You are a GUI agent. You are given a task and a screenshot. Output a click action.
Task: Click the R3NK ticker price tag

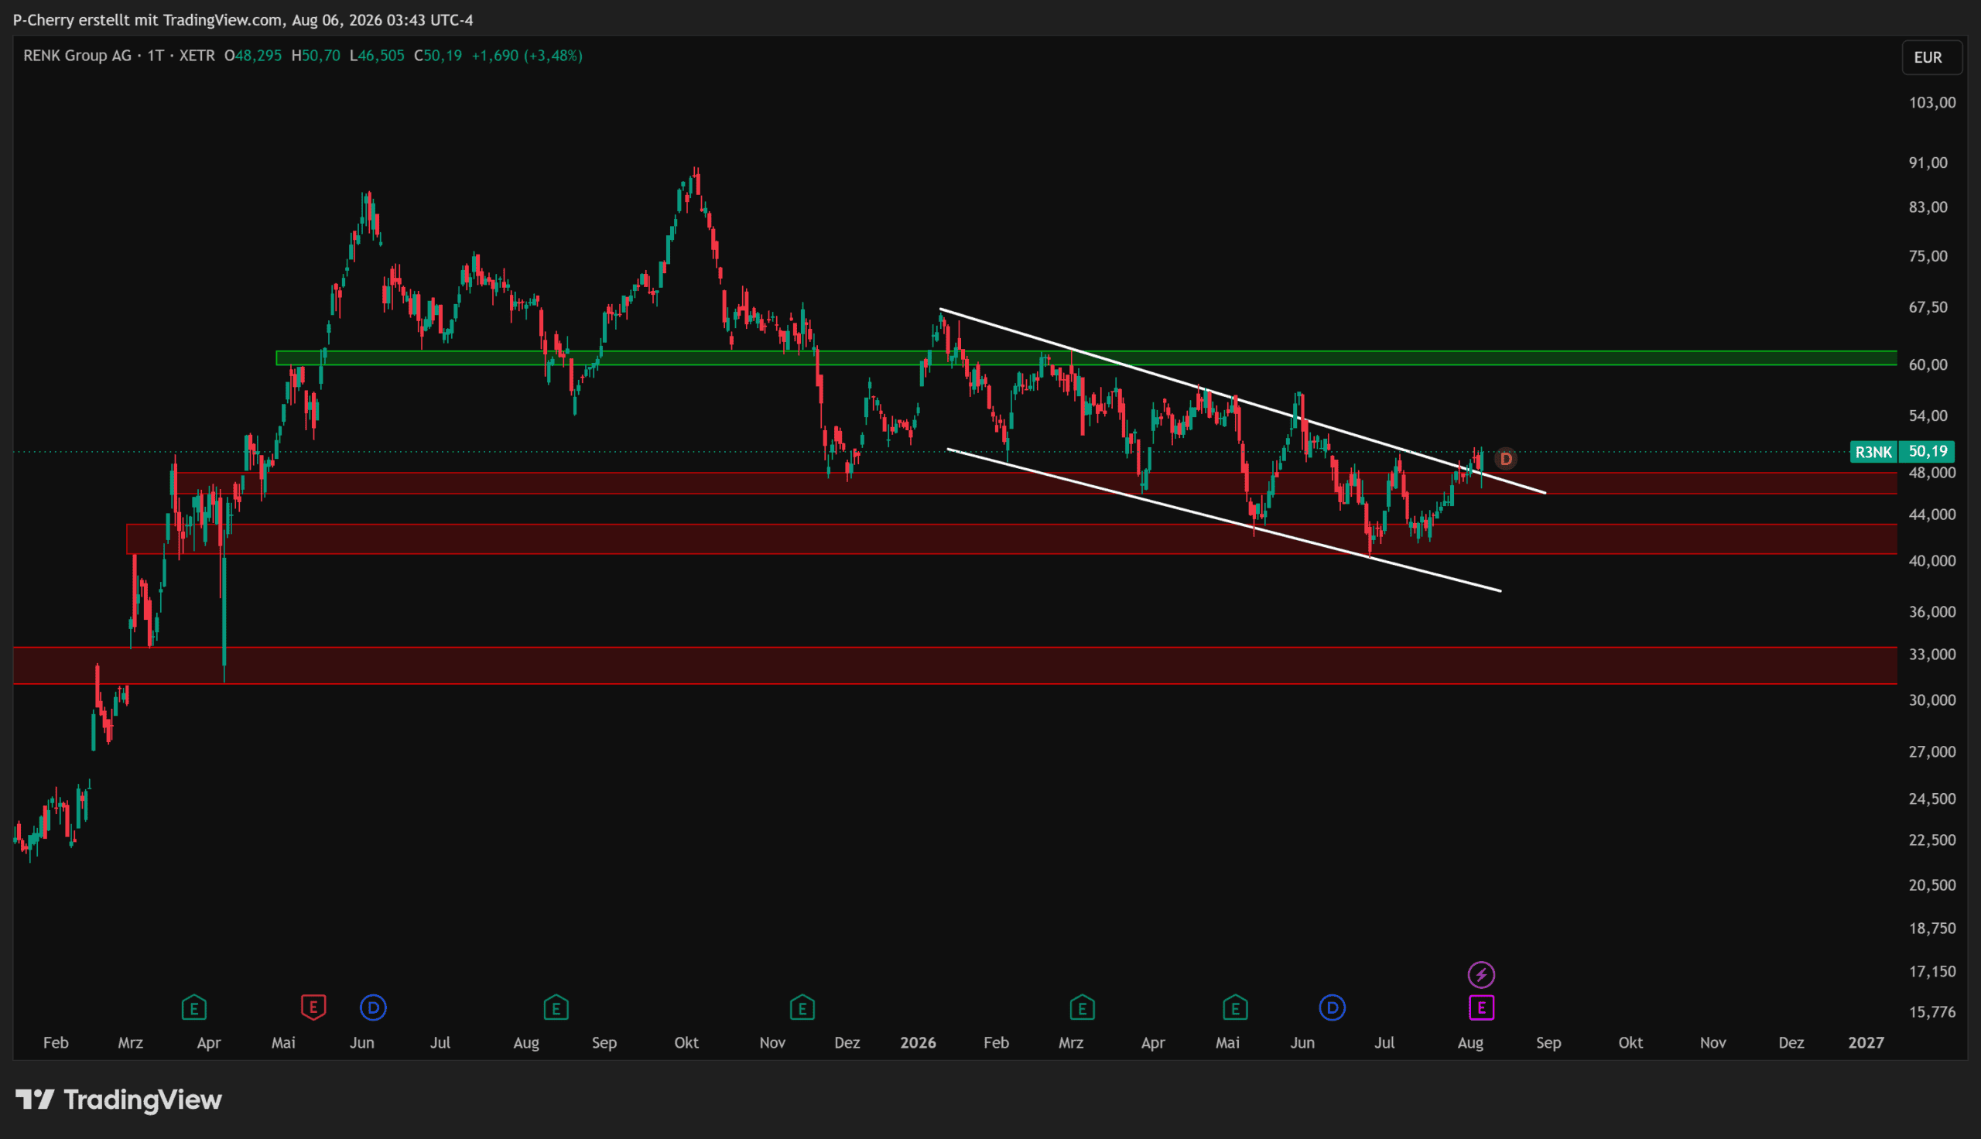(1874, 451)
